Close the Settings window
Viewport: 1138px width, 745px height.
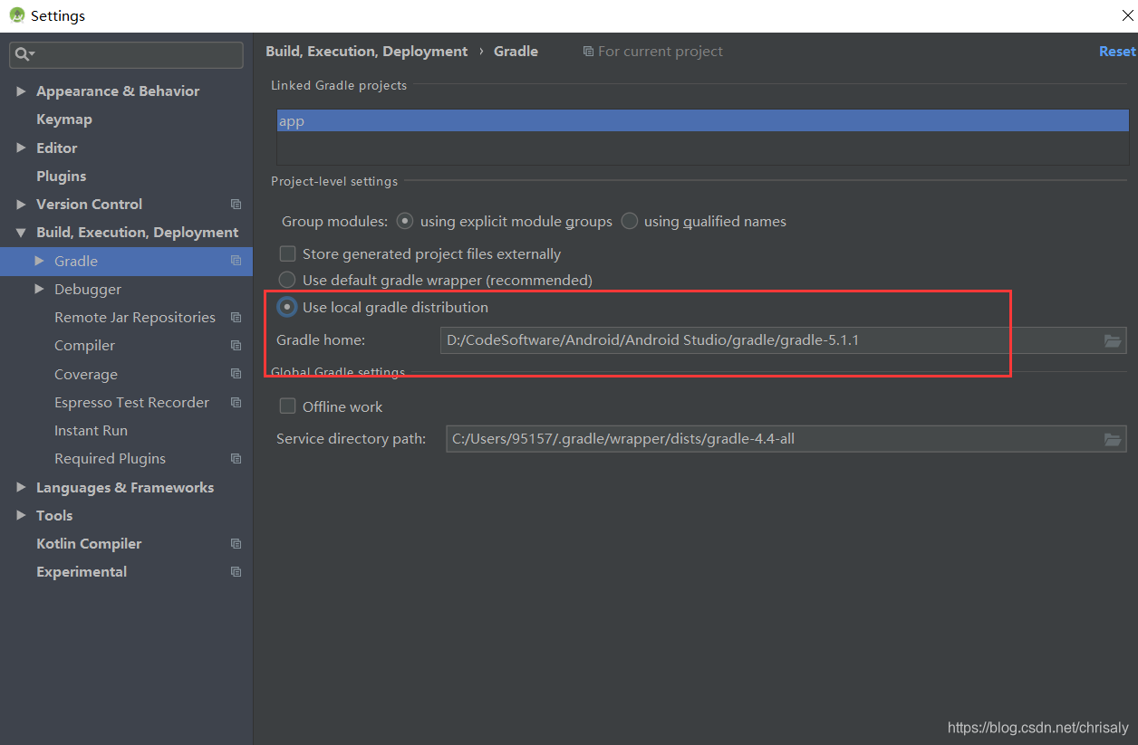(x=1127, y=15)
